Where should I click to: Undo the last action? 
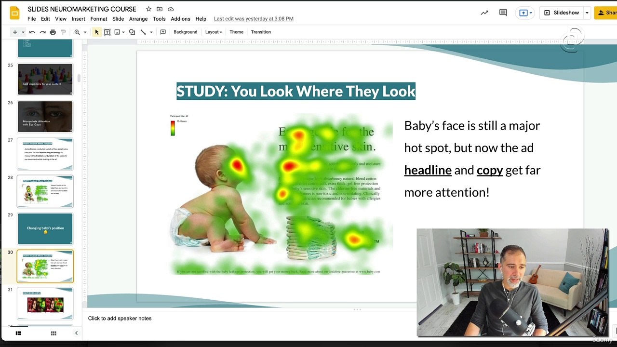point(32,32)
